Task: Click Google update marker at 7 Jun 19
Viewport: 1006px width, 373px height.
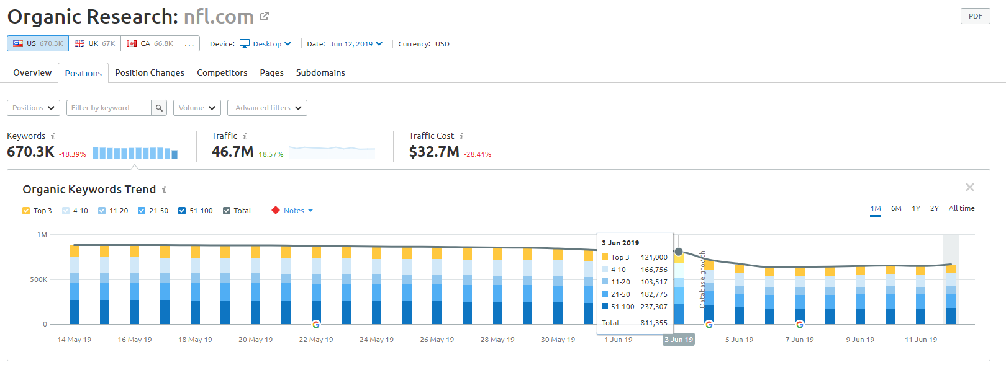Action: pos(799,325)
